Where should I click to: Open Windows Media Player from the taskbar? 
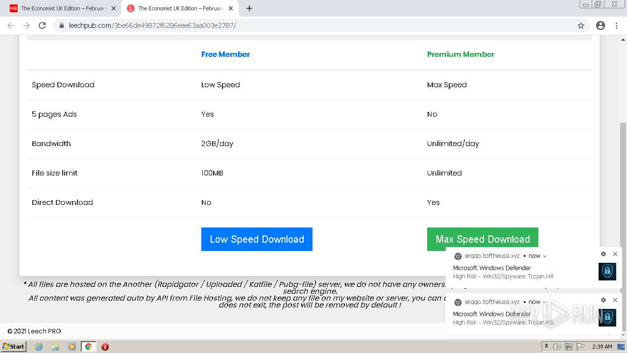click(x=72, y=347)
